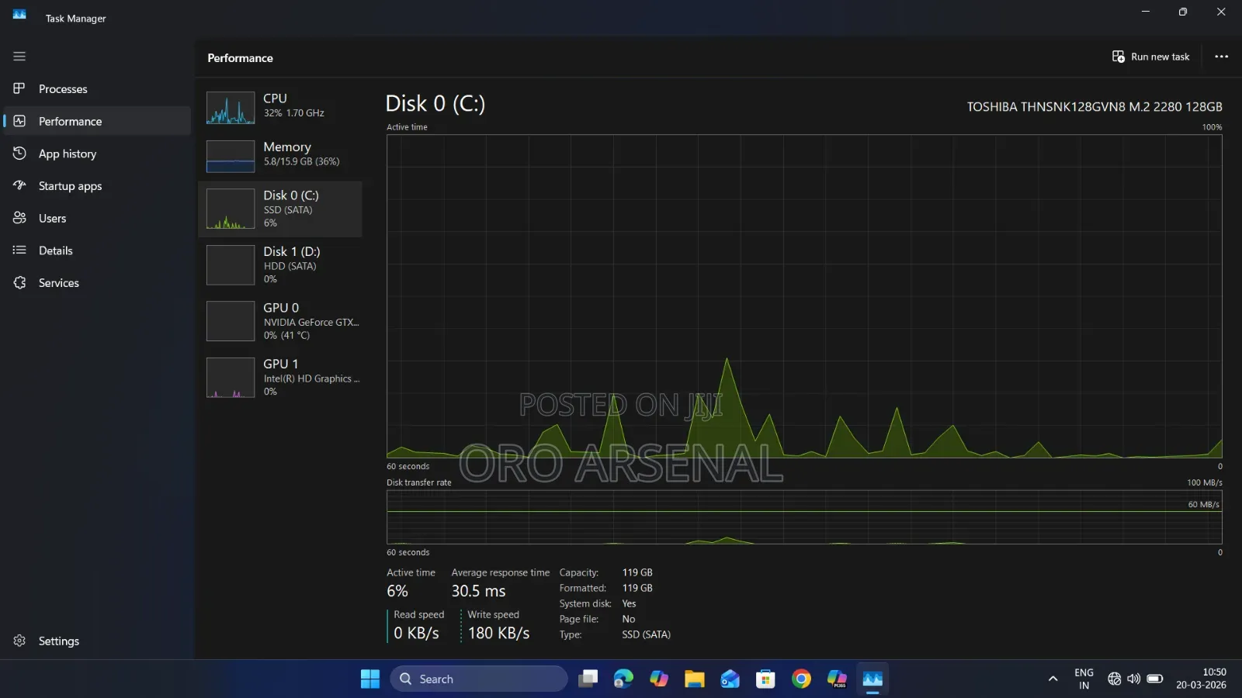This screenshot has height=698, width=1242.
Task: Click the Settings gear icon
Action: [19, 641]
